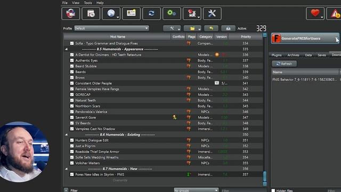Image resolution: width=341 pixels, height=192 pixels.
Task: Click the blue refresh arrows toolbar icon
Action: (151, 13)
